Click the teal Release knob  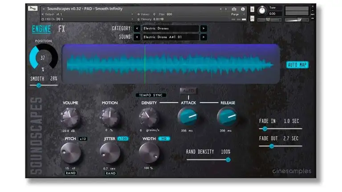click(x=227, y=117)
